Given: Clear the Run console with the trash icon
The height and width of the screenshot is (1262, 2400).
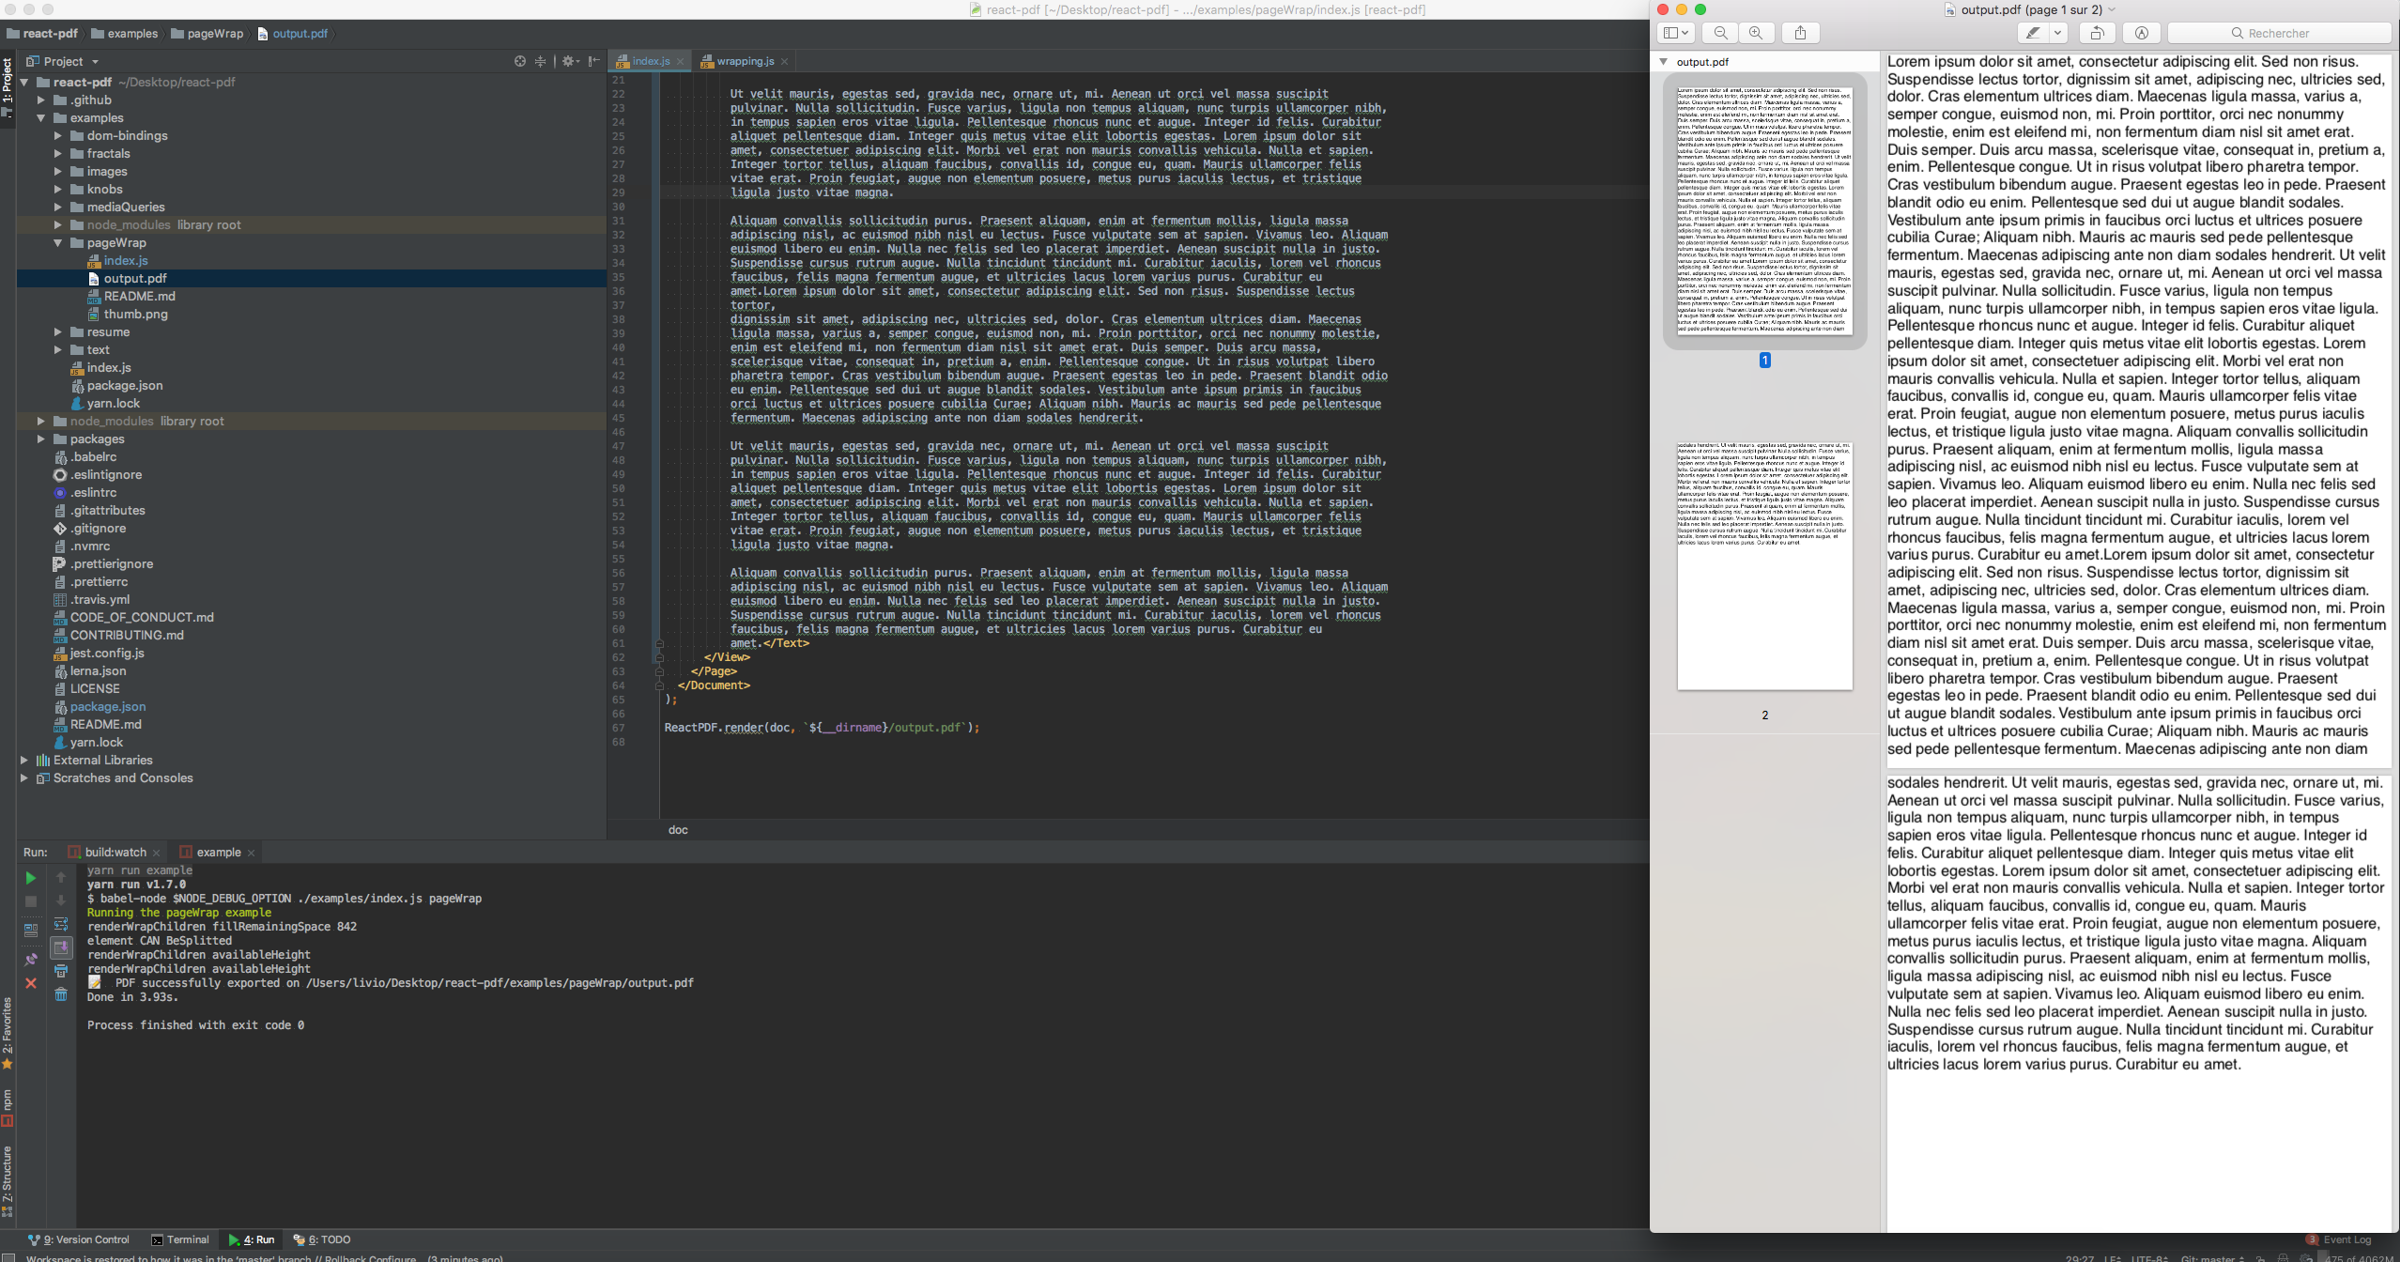Looking at the screenshot, I should click(x=61, y=993).
